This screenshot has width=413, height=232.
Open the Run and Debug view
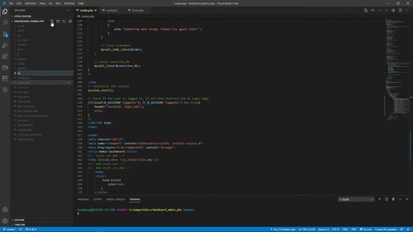point(5,45)
